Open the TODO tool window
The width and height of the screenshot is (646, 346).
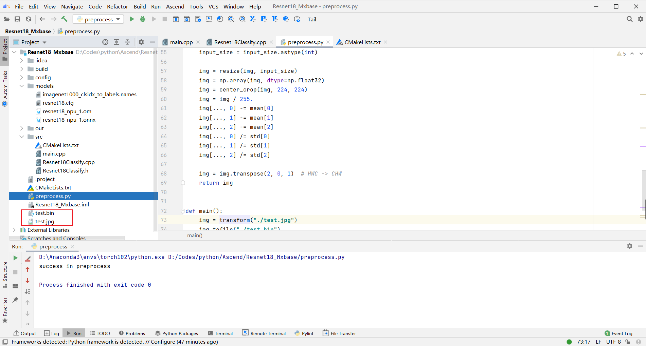100,333
